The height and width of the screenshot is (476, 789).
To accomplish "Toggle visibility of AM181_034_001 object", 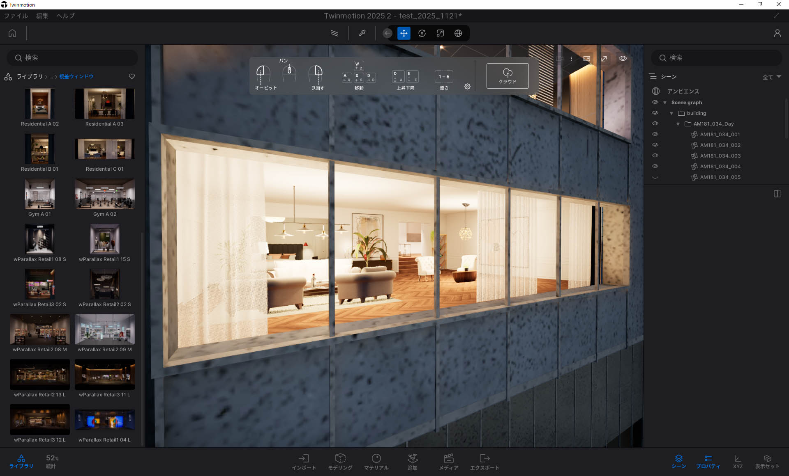I will (x=655, y=134).
